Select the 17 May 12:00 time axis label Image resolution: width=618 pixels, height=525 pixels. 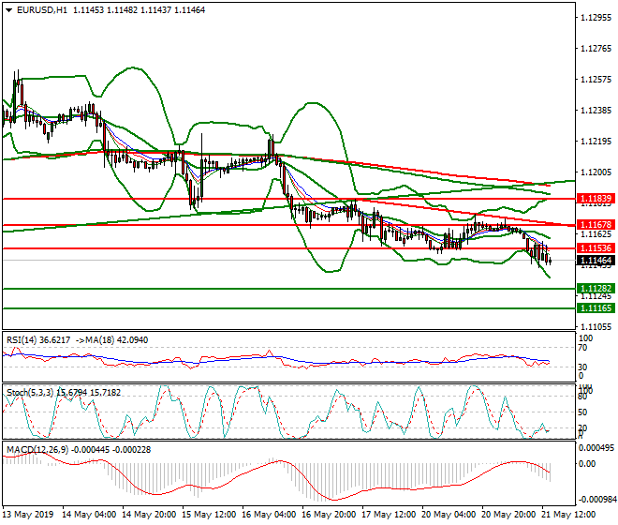coord(389,515)
